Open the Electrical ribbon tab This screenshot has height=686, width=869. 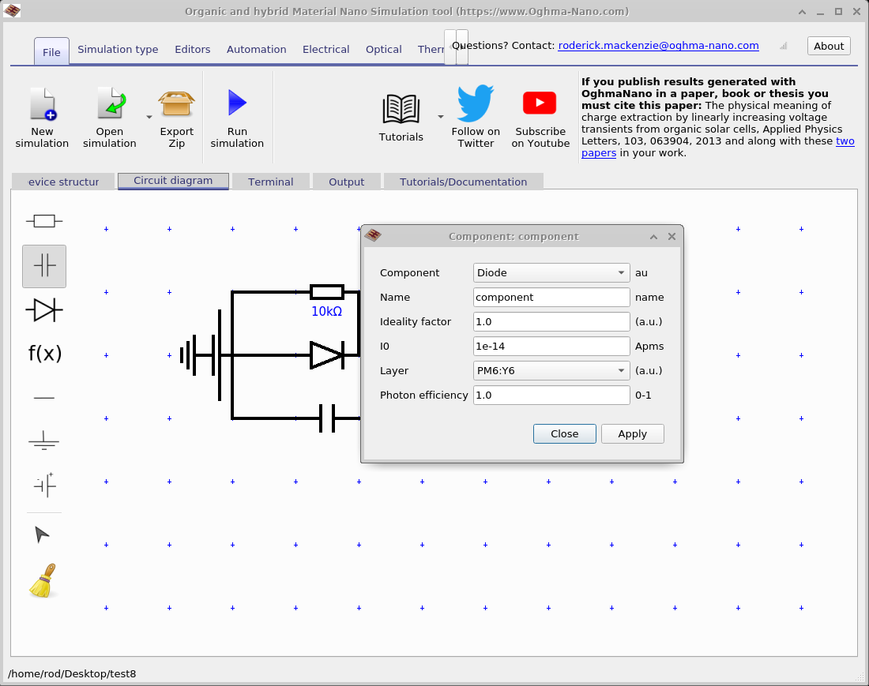tap(325, 49)
